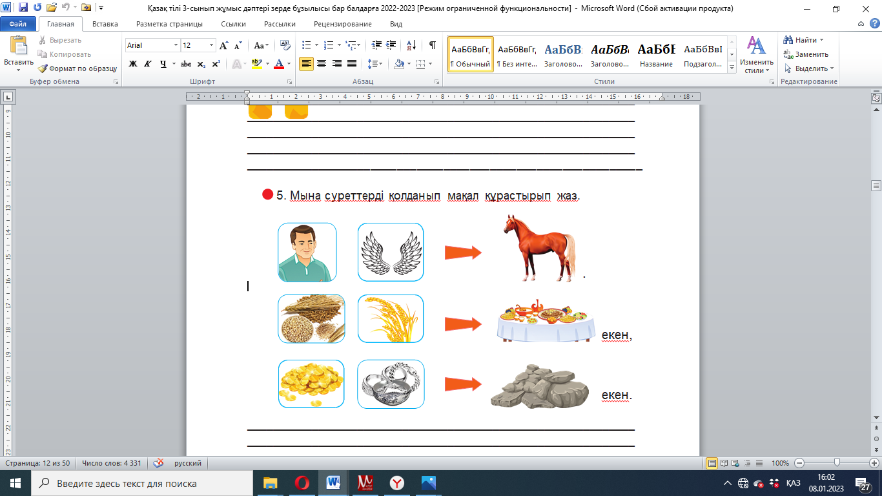Click the bulleted list icon

coord(307,45)
